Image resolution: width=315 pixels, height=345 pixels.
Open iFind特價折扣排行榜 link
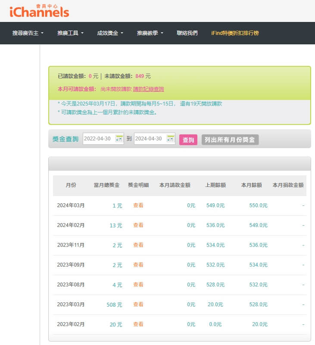tap(235, 33)
